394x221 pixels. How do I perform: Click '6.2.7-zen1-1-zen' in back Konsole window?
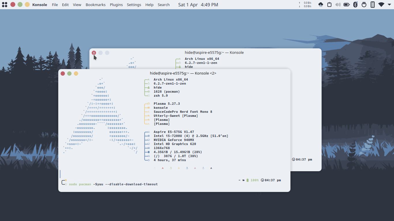[201, 63]
